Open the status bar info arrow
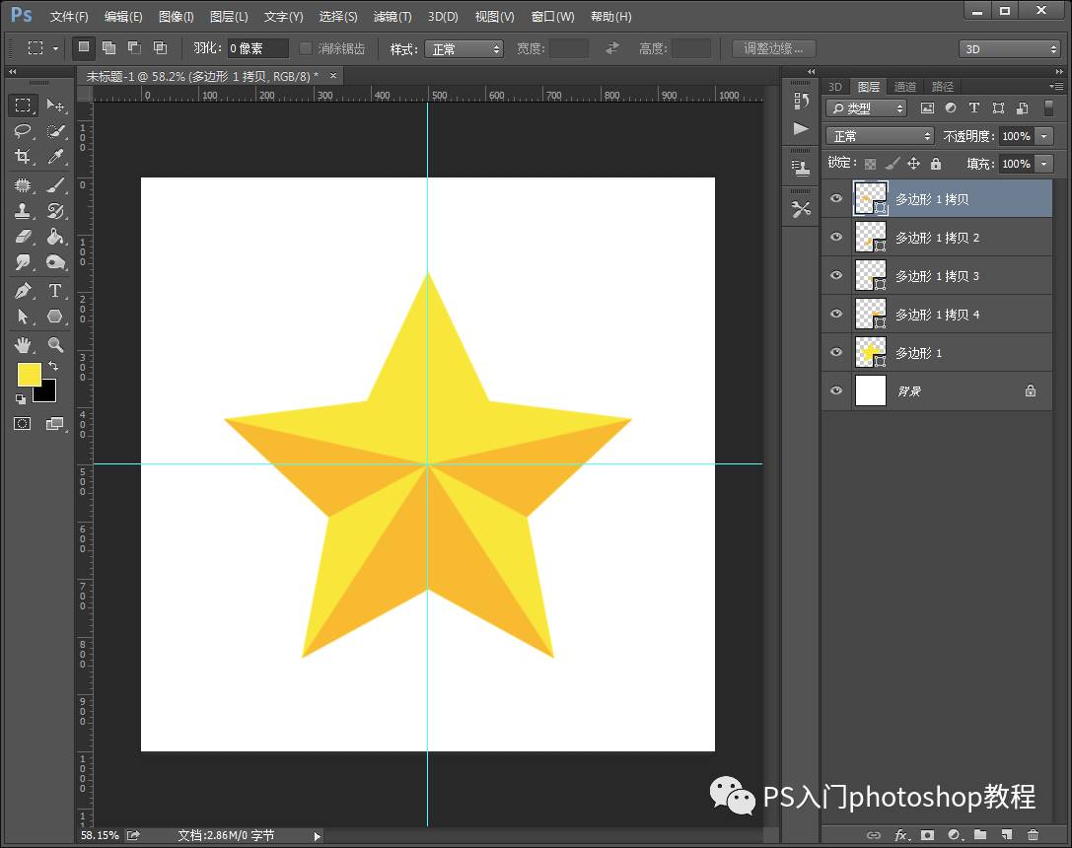1072x848 pixels. pyautogui.click(x=317, y=836)
